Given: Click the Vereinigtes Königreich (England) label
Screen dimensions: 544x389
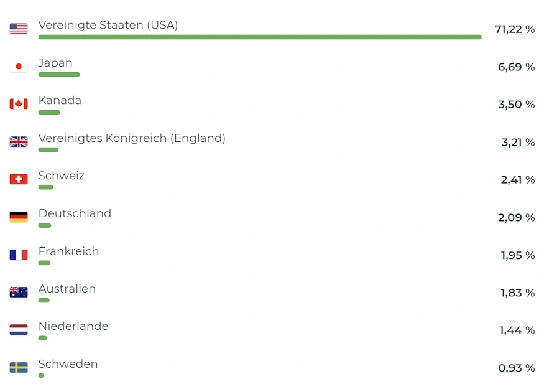Looking at the screenshot, I should (x=132, y=138).
